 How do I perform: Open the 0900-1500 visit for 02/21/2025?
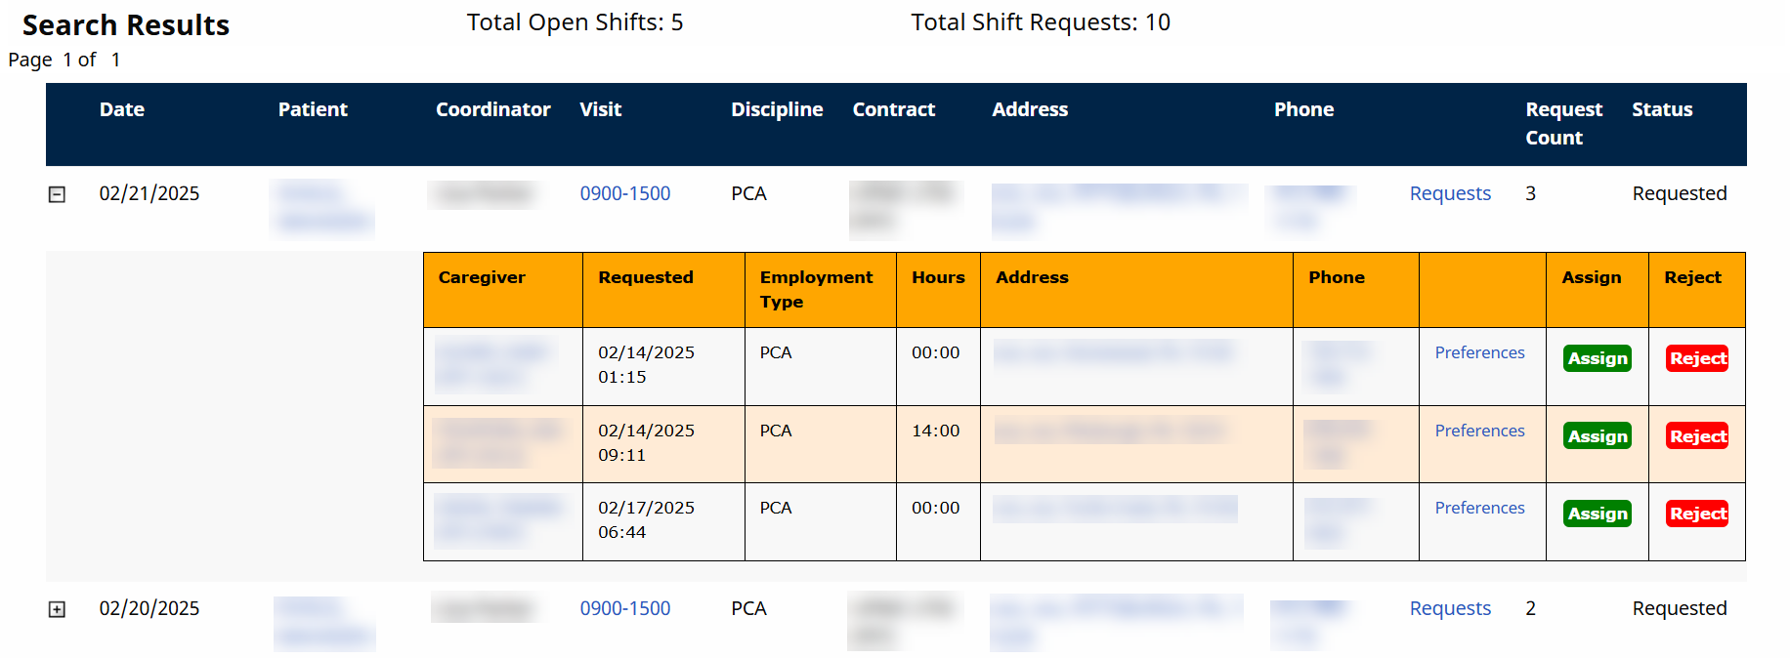tap(624, 193)
